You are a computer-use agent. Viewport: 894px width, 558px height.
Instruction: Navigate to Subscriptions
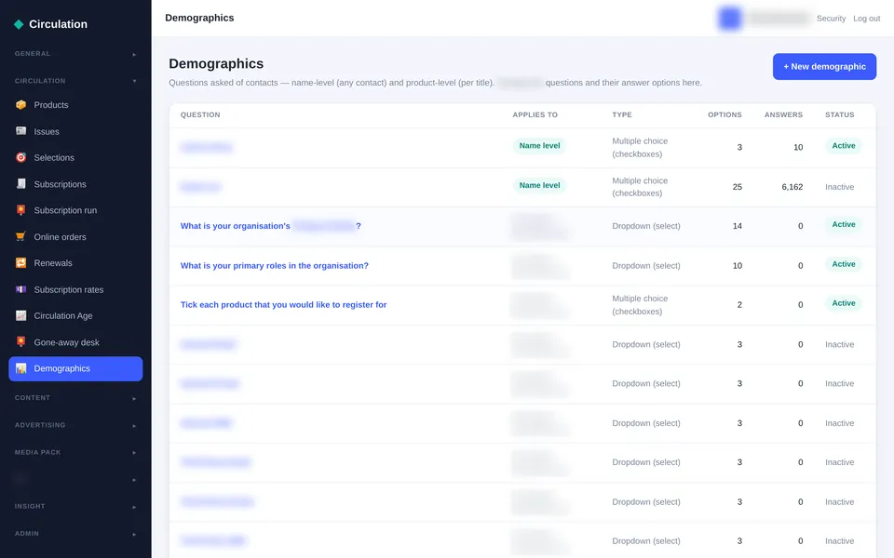tap(75, 184)
